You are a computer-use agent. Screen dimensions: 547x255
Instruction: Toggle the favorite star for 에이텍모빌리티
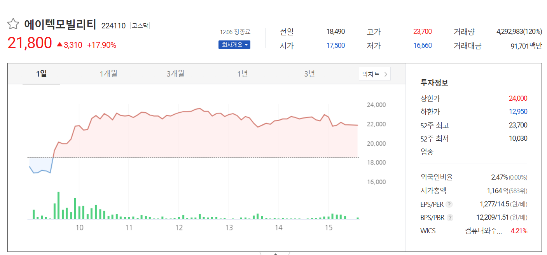pyautogui.click(x=13, y=23)
